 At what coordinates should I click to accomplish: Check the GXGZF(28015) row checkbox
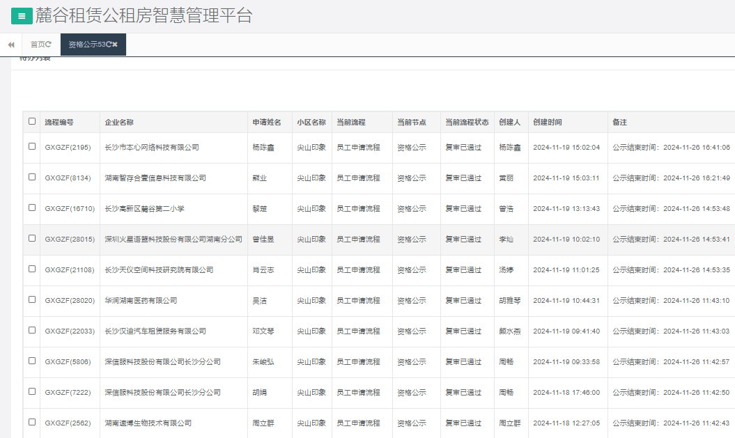tap(31, 239)
